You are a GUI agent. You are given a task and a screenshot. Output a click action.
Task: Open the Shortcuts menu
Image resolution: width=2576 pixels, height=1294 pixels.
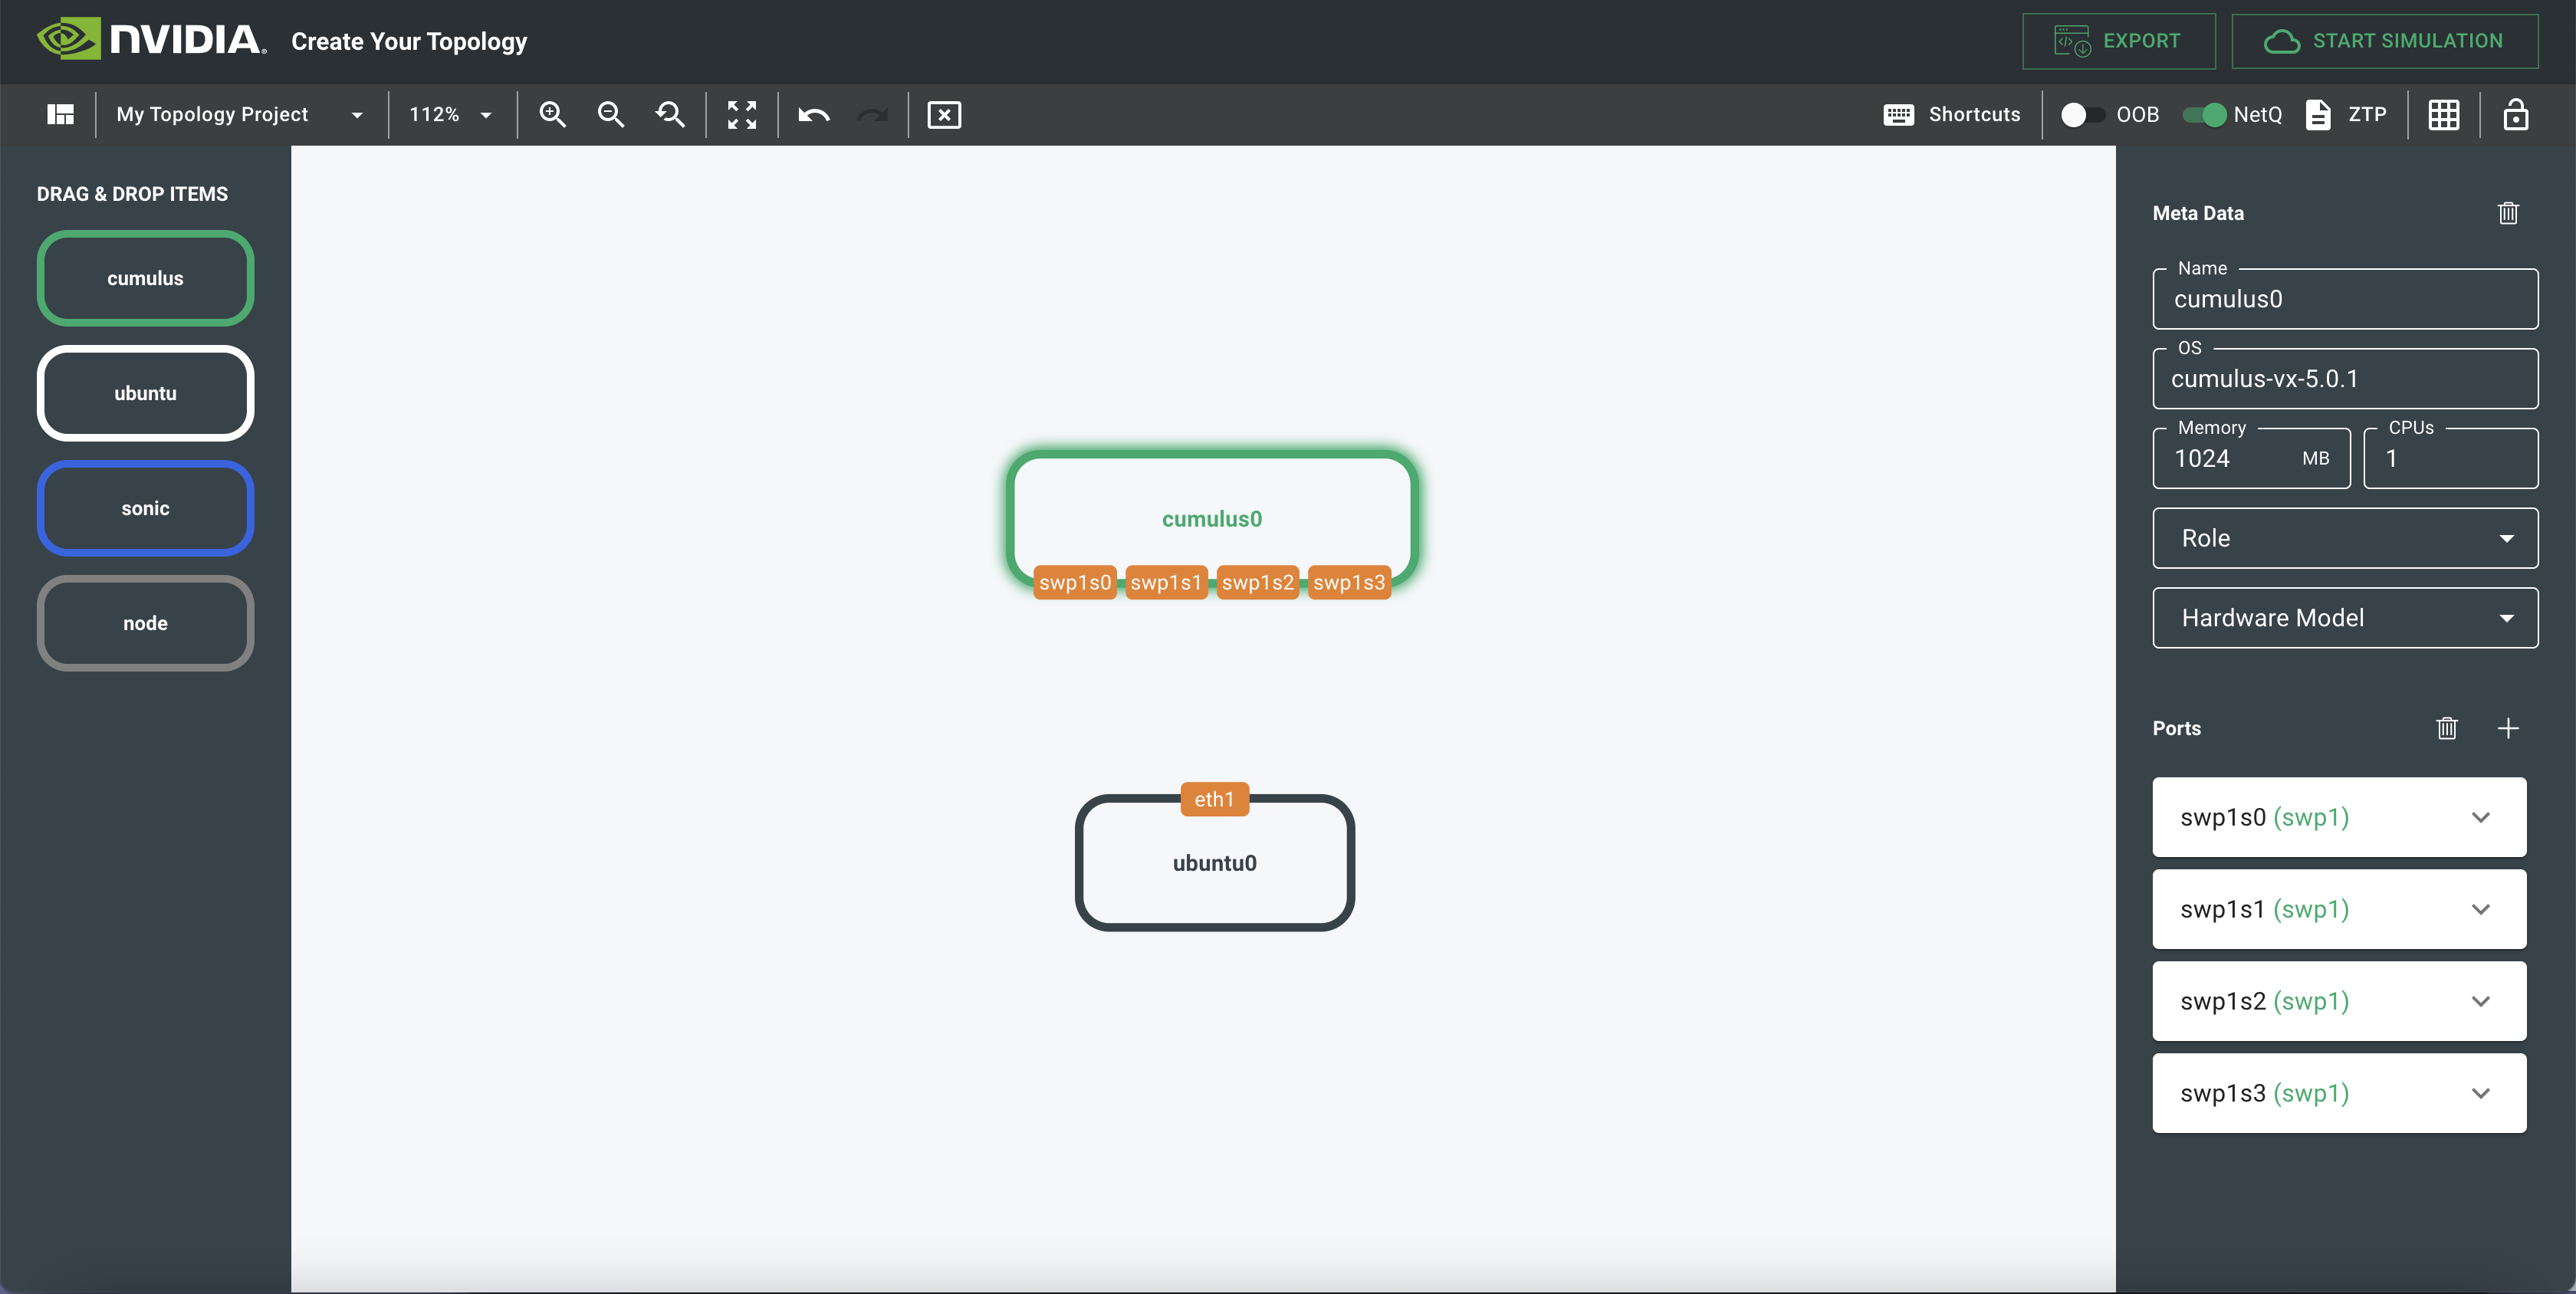click(x=1951, y=115)
